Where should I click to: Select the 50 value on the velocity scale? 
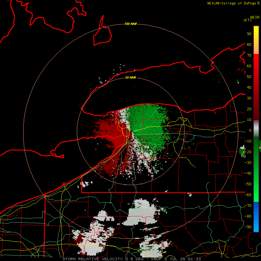click(x=249, y=77)
